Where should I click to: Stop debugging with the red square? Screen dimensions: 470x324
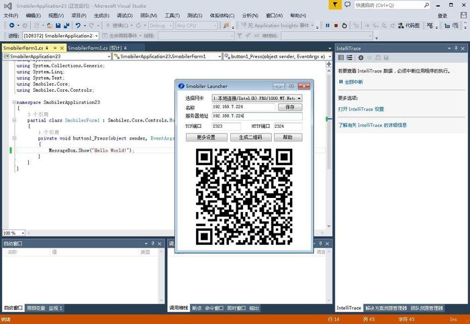(x=336, y=25)
